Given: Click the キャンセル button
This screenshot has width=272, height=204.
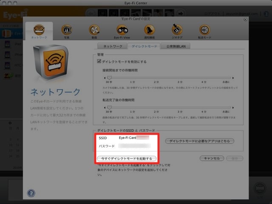Looking at the screenshot, I should [x=212, y=158].
